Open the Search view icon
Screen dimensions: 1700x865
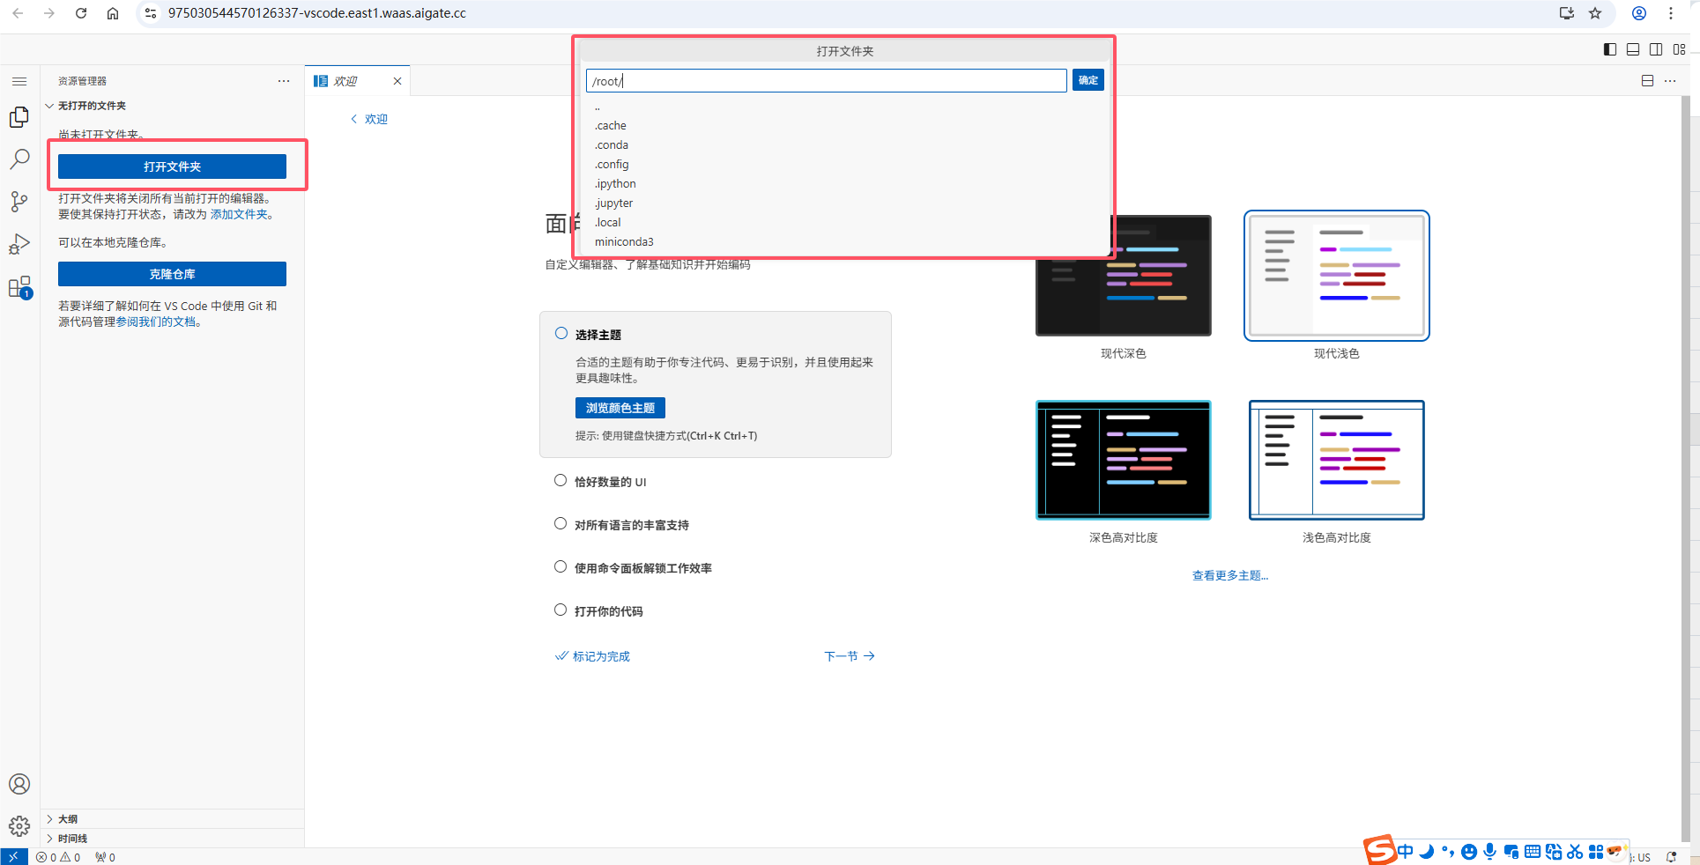click(19, 159)
